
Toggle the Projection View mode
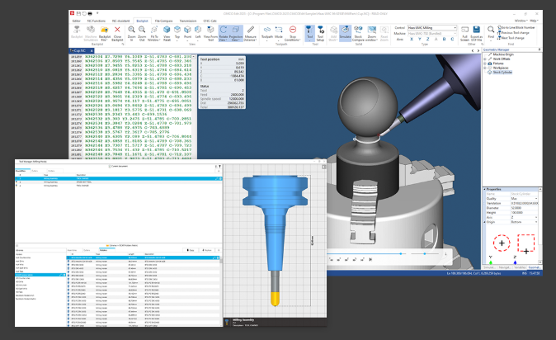pyautogui.click(x=236, y=33)
